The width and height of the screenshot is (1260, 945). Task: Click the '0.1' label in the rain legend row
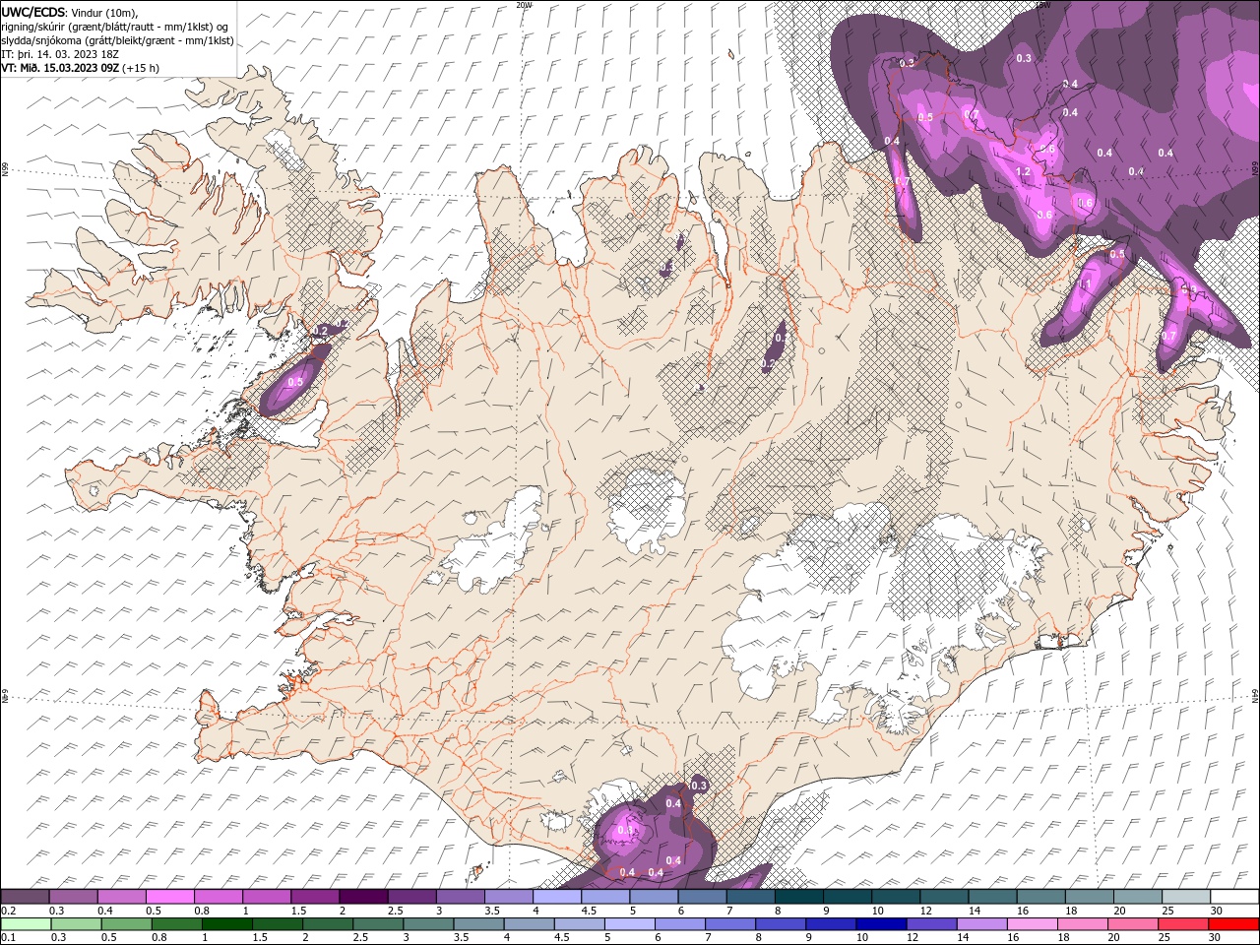coord(9,938)
